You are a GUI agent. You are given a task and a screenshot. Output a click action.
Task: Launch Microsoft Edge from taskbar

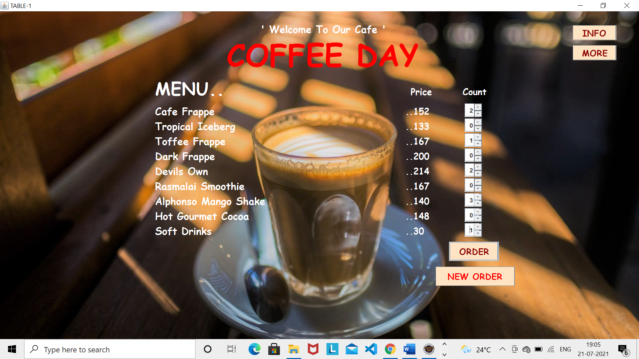tap(255, 349)
